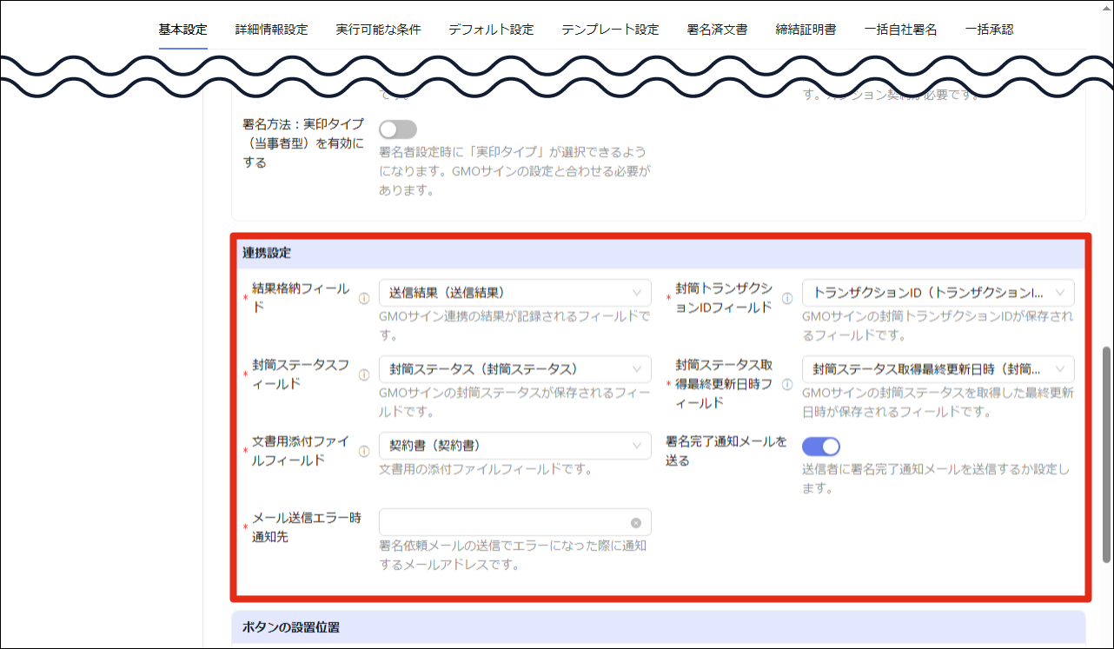
Task: Click the vertical scrollbar thumb
Action: pyautogui.click(x=1106, y=454)
